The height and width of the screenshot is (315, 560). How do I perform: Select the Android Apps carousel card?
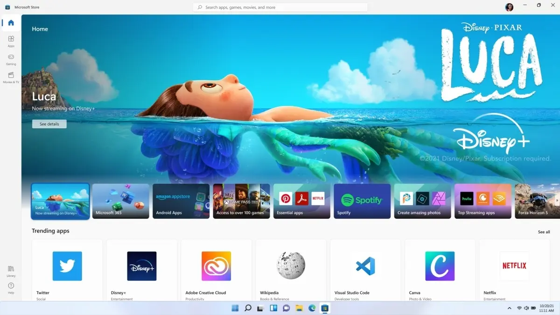coord(181,201)
